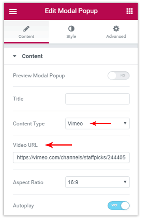The width and height of the screenshot is (142, 219).
Task: Click the Video URL label
Action: [x=25, y=145]
